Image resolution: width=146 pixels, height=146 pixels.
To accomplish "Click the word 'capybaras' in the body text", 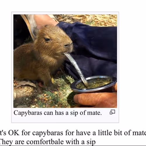I will pyautogui.click(x=48, y=133).
